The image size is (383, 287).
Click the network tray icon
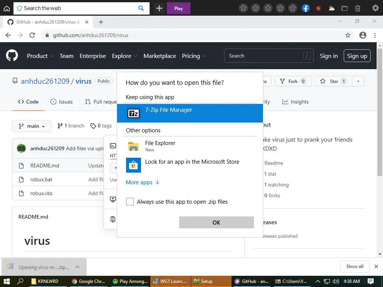(x=327, y=281)
